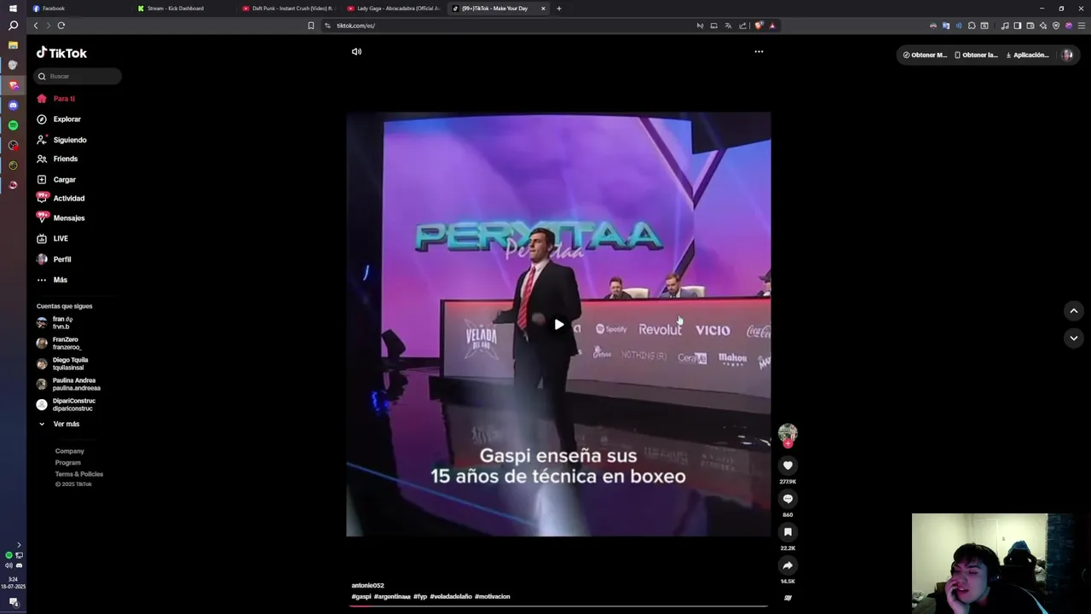This screenshot has height=614, width=1091.
Task: Expand the Company footer section
Action: coord(70,451)
